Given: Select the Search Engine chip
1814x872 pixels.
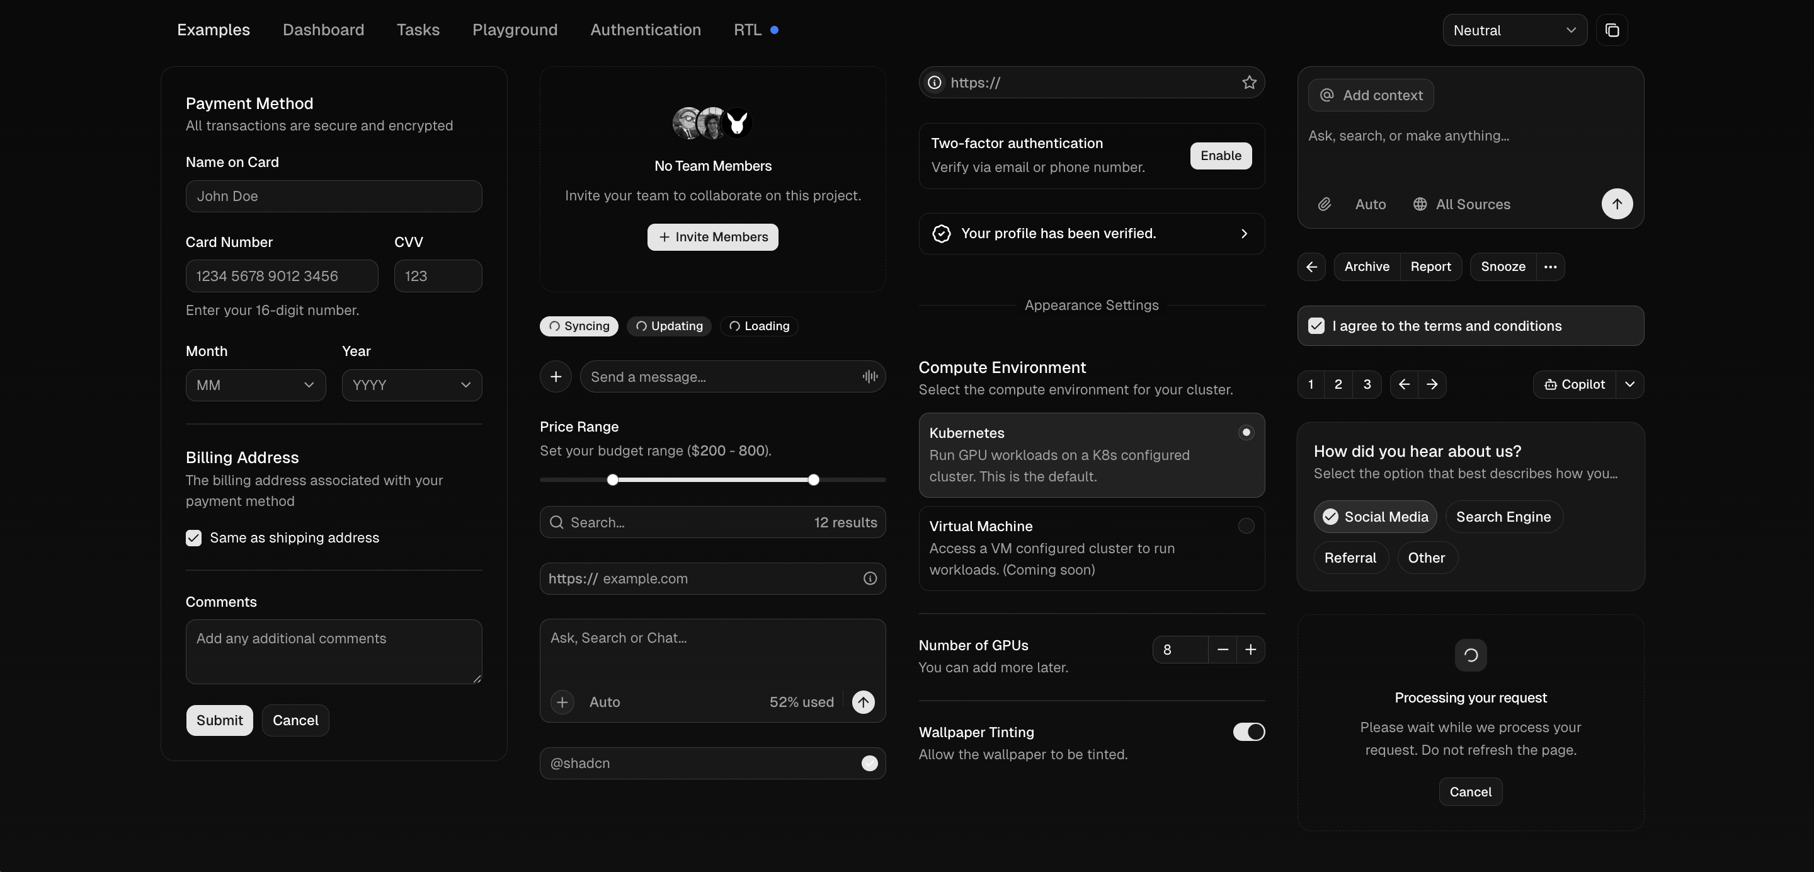Looking at the screenshot, I should pos(1503,517).
